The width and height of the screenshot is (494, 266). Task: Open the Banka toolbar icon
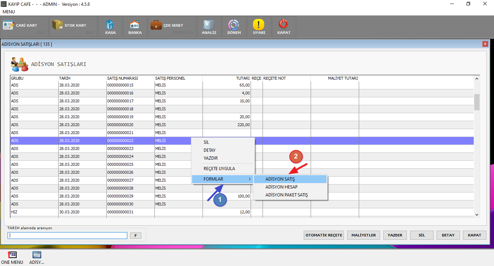click(135, 25)
